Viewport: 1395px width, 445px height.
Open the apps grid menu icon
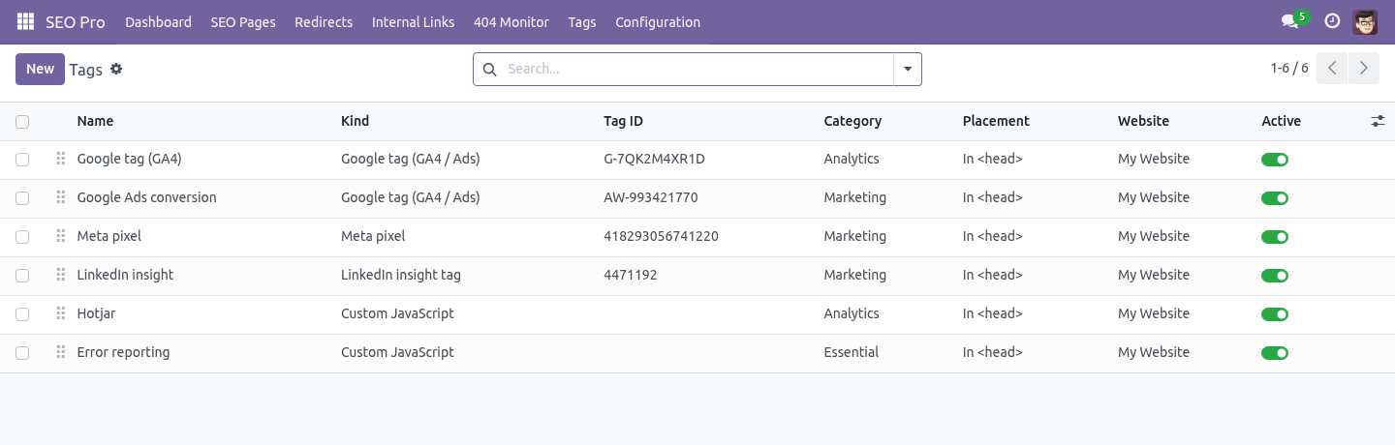pos(25,21)
